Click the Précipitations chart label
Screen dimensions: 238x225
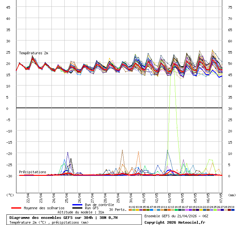32,172
